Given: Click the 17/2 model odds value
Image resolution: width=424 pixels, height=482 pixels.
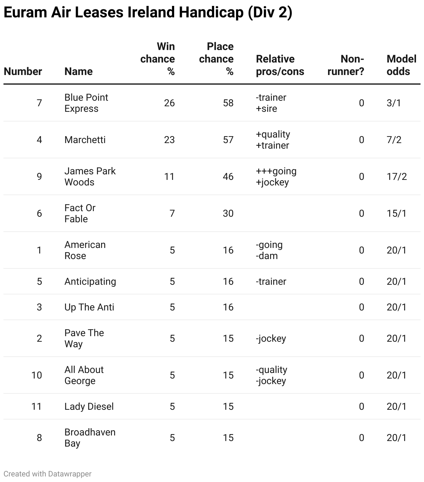Looking at the screenshot, I should [x=397, y=176].
